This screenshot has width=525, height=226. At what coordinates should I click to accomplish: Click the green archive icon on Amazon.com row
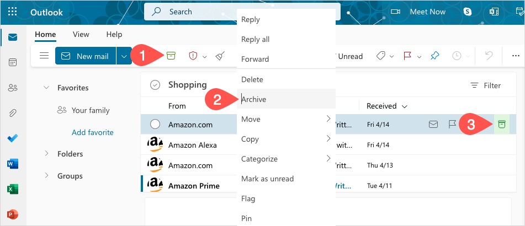[501, 125]
